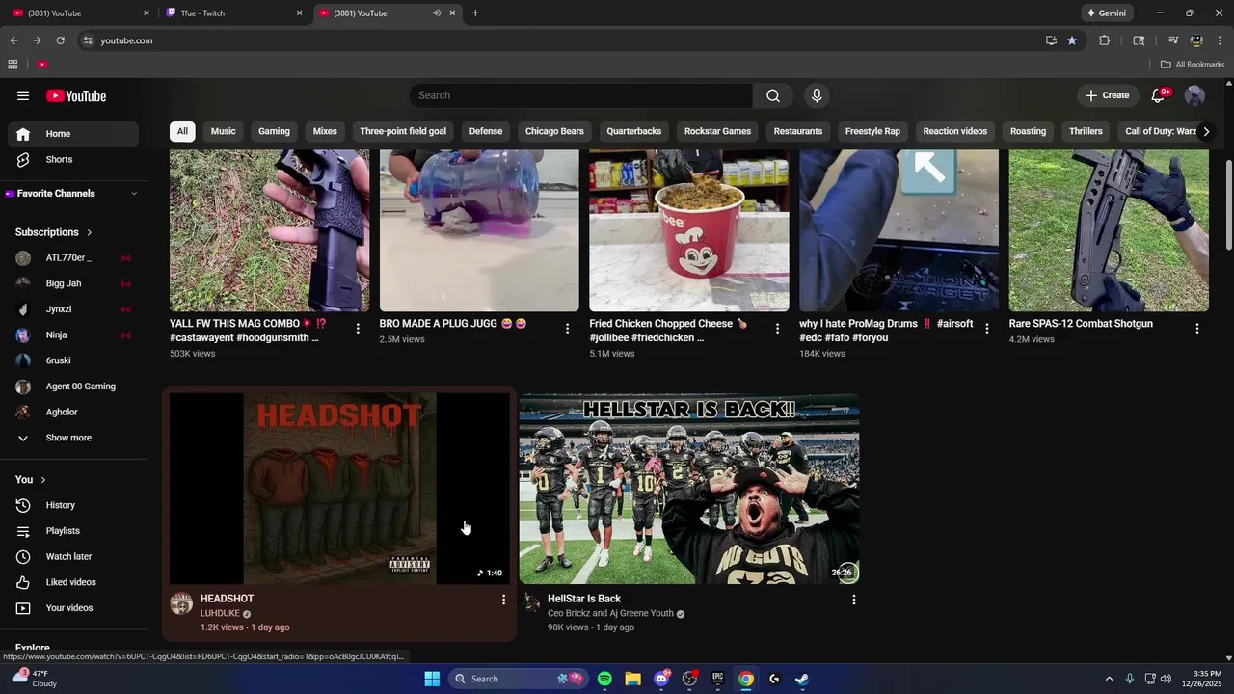Open Playlists in the sidebar
Image resolution: width=1234 pixels, height=694 pixels.
(x=73, y=531)
